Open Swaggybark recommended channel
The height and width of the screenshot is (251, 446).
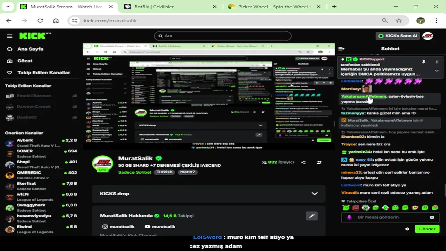coord(41,208)
